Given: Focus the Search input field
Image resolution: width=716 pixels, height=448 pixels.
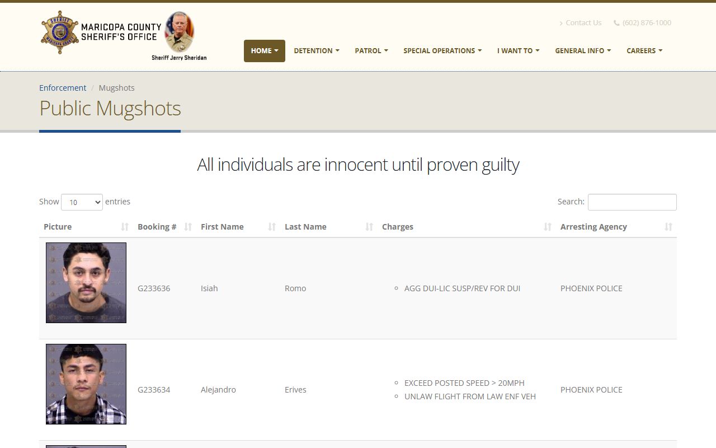Looking at the screenshot, I should coord(632,202).
